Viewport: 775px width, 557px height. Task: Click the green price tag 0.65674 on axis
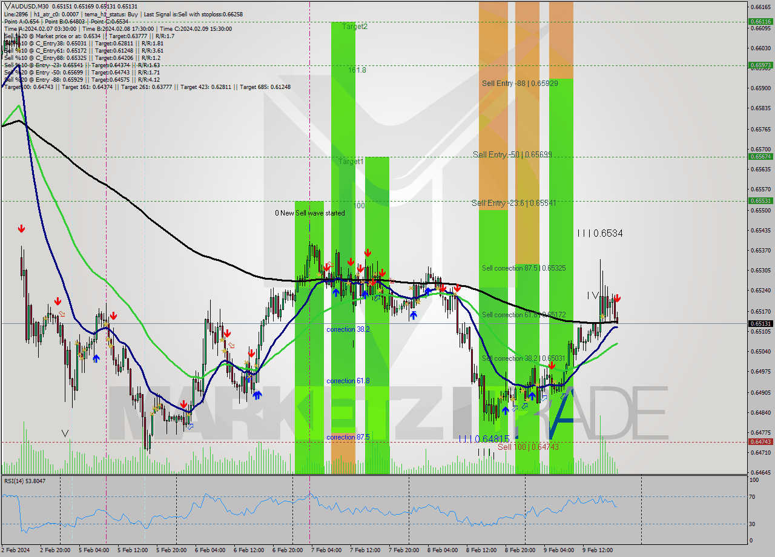pos(761,156)
